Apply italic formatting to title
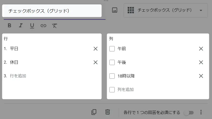The image size is (212, 119). 21,25
